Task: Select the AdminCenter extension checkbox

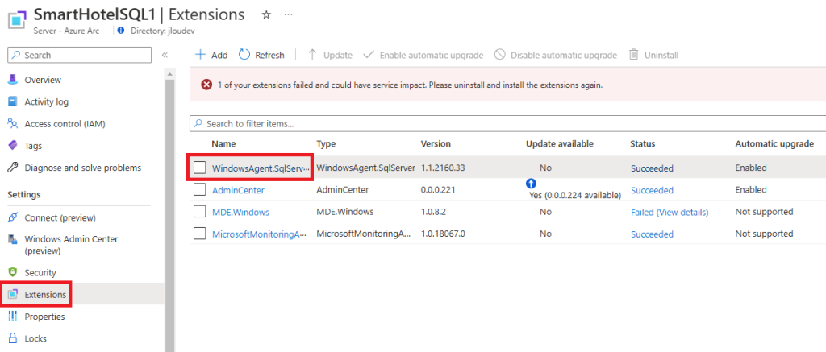Action: (200, 190)
